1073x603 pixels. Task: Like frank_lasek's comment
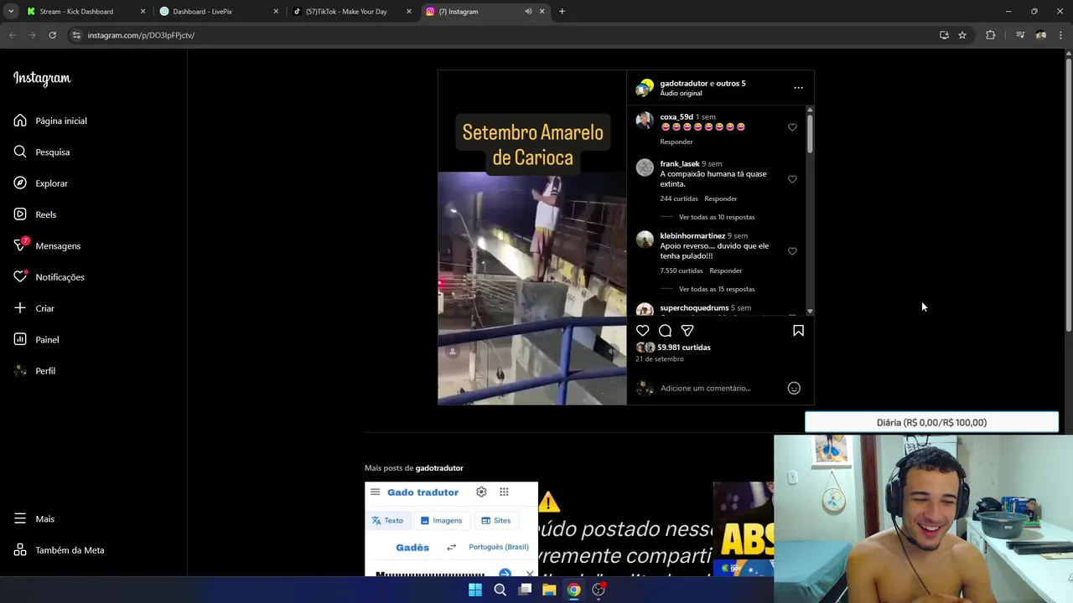point(792,179)
